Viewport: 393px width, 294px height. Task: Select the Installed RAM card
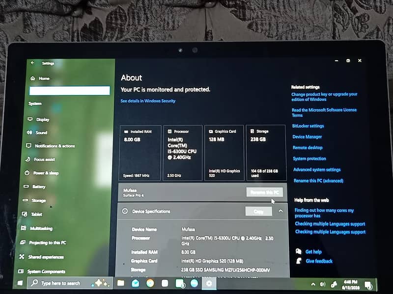coord(140,153)
